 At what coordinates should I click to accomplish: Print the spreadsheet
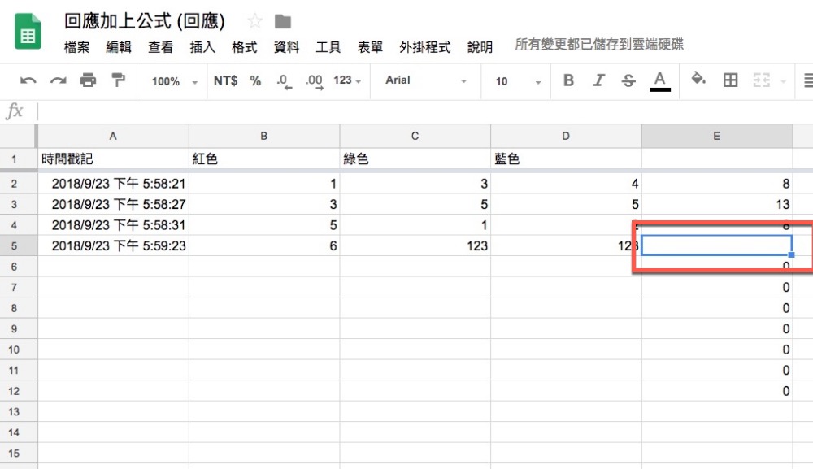click(88, 80)
